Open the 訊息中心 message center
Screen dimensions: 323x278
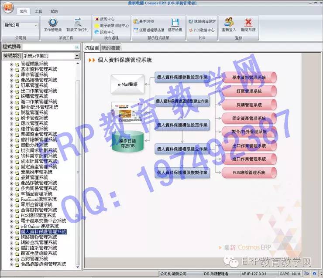tap(104, 32)
